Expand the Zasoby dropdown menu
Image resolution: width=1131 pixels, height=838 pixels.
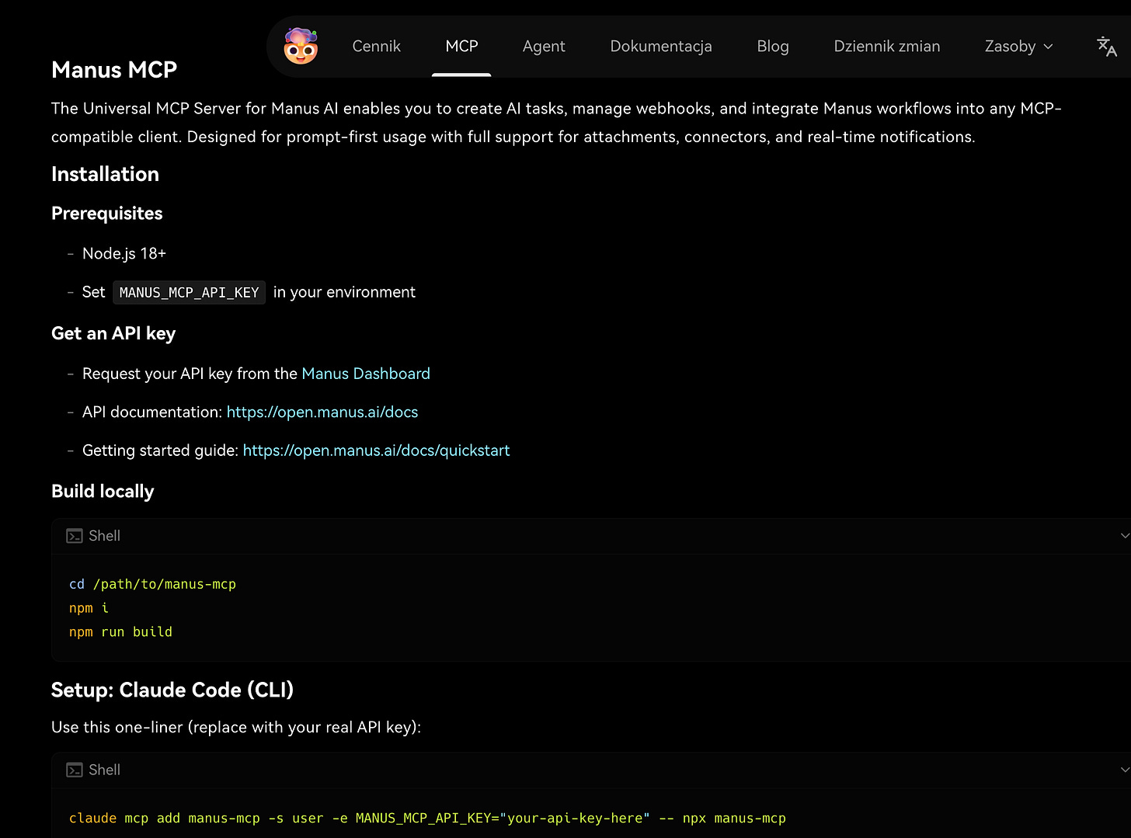pyautogui.click(x=1019, y=46)
